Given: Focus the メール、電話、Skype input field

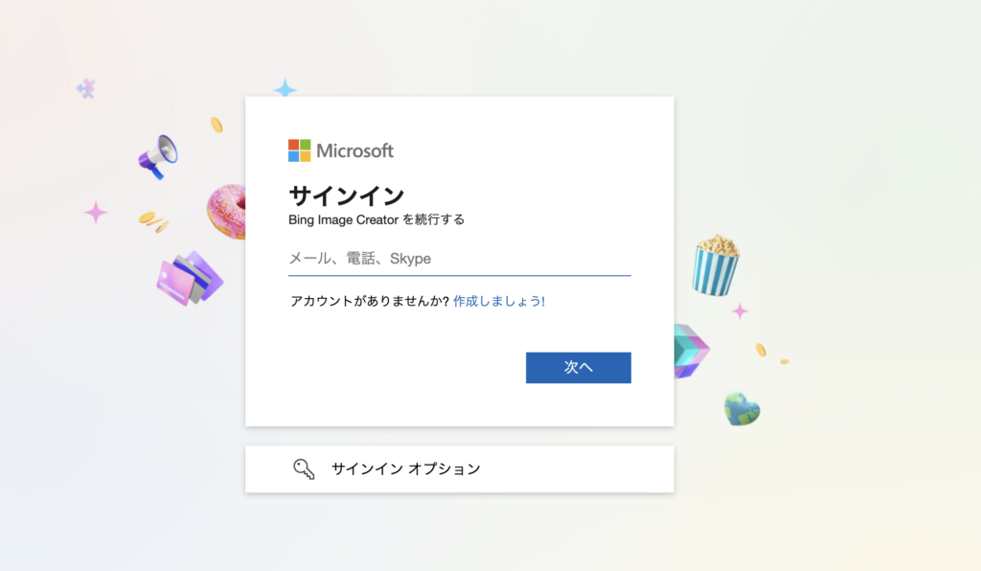Looking at the screenshot, I should (x=459, y=259).
